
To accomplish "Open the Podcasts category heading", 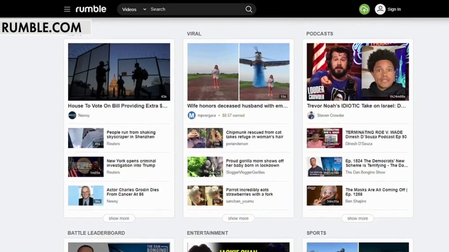I will click(x=320, y=34).
